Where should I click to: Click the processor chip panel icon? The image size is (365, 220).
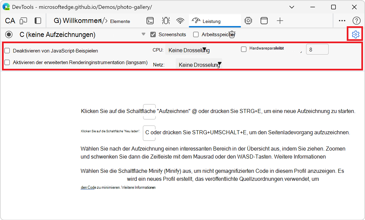[248, 20]
